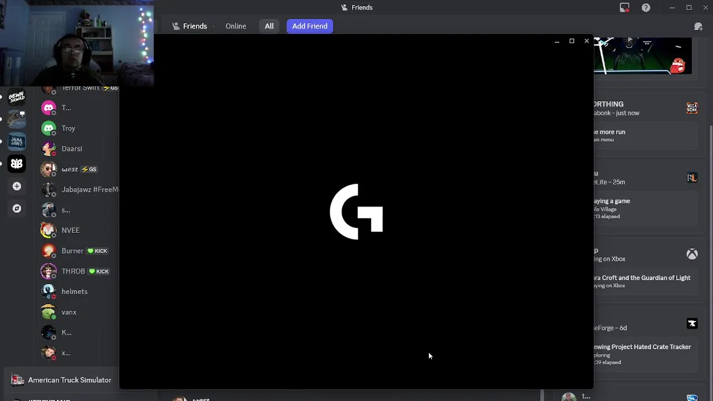Click the American Truck Simulator game icon
Image resolution: width=713 pixels, height=401 pixels.
[18, 380]
